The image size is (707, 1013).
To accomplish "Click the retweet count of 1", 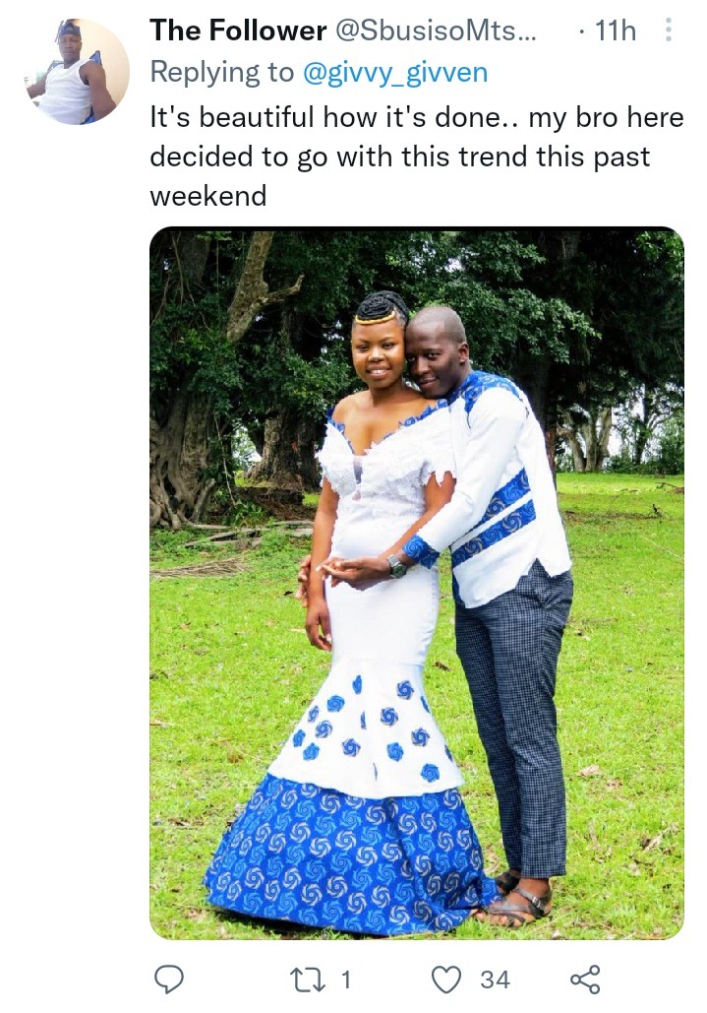I will 346,980.
